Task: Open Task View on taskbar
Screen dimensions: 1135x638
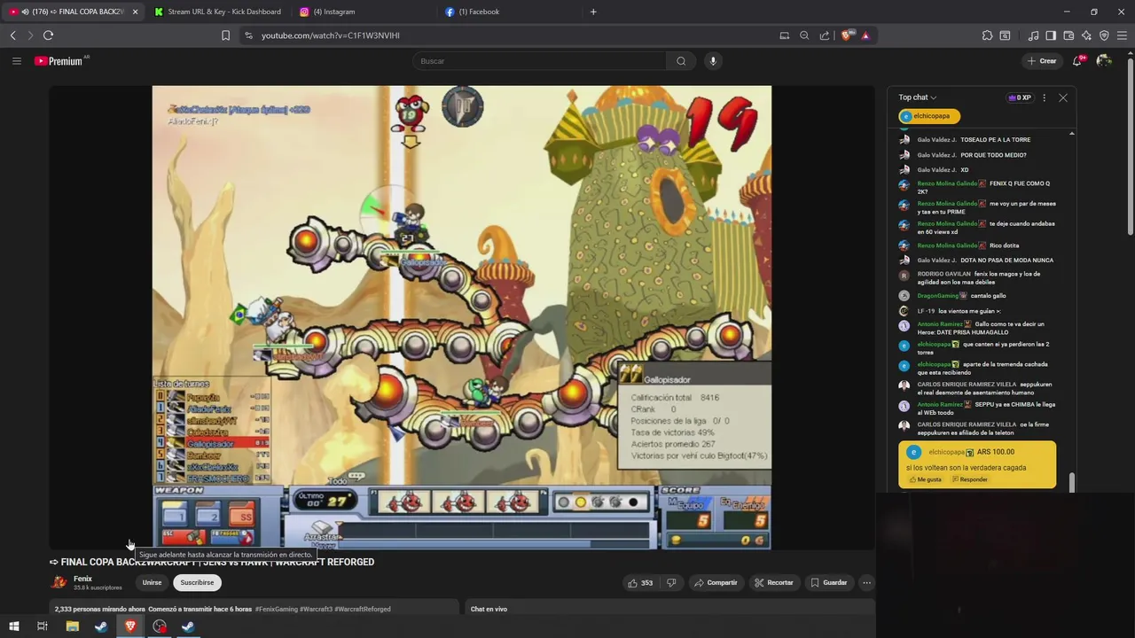Action: [42, 626]
